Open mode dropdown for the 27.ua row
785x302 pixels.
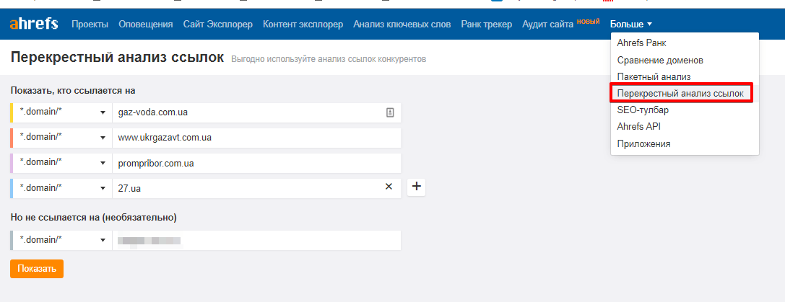(63, 188)
